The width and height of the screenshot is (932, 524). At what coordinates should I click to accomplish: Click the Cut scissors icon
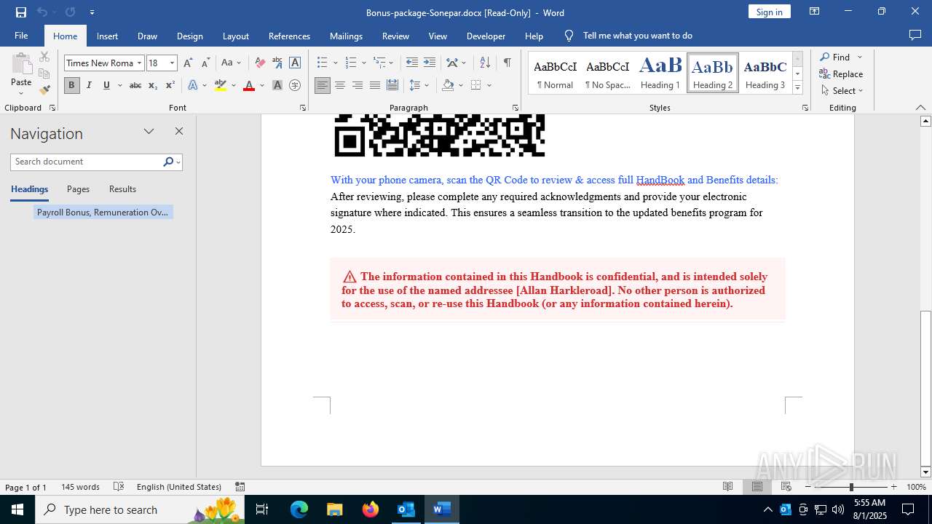[x=44, y=57]
